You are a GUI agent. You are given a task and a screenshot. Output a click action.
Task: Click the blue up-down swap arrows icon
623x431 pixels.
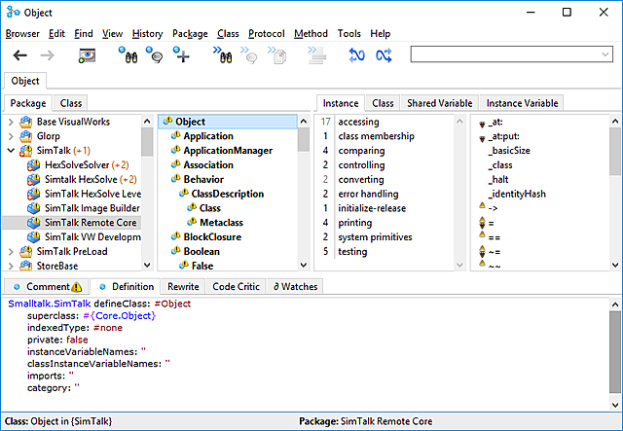coord(356,55)
